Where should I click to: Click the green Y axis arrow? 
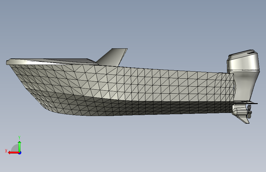tap(20, 147)
